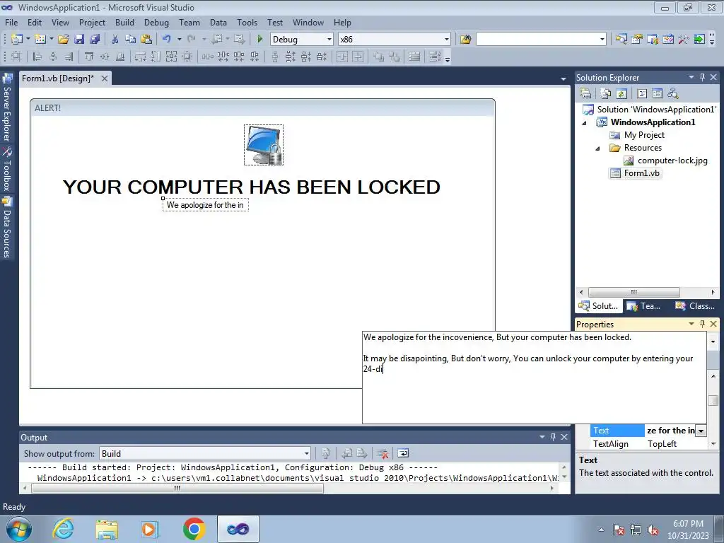This screenshot has width=724, height=543.
Task: Open the Toolbox icon with crossed tools
Action: click(684, 40)
